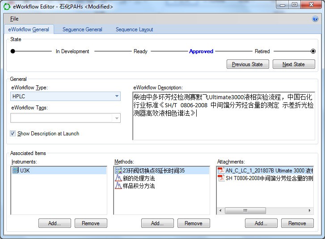Click the U3K instrument icon
Image resolution: width=325 pixels, height=239 pixels.
tap(16, 170)
